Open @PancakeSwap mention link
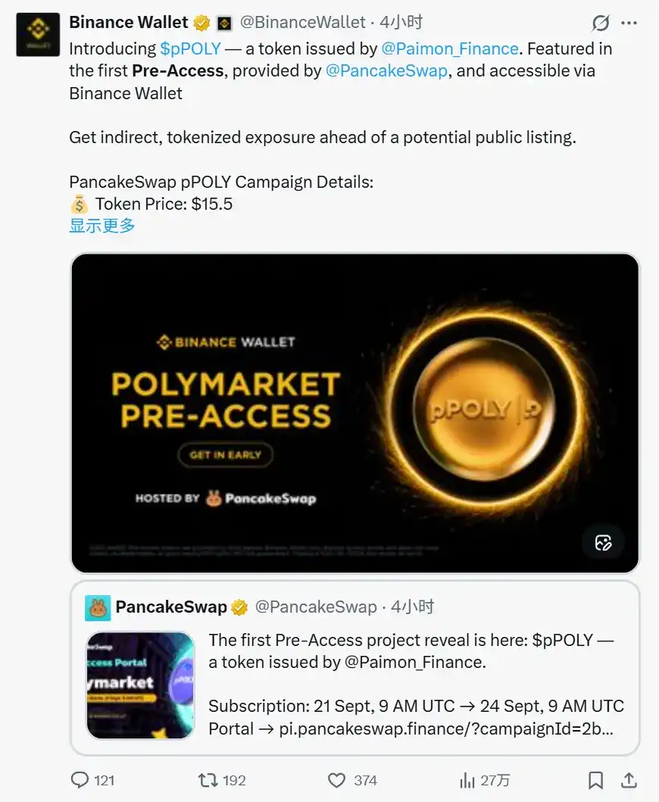The height and width of the screenshot is (802, 659). (387, 70)
